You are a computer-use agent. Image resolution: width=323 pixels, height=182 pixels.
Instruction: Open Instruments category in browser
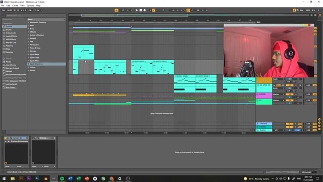pyautogui.click(x=15, y=33)
